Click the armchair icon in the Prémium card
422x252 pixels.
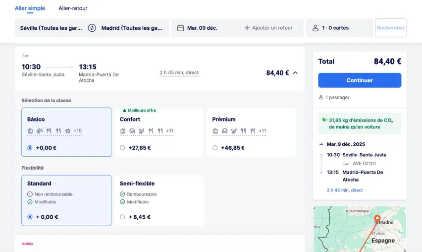225,131
